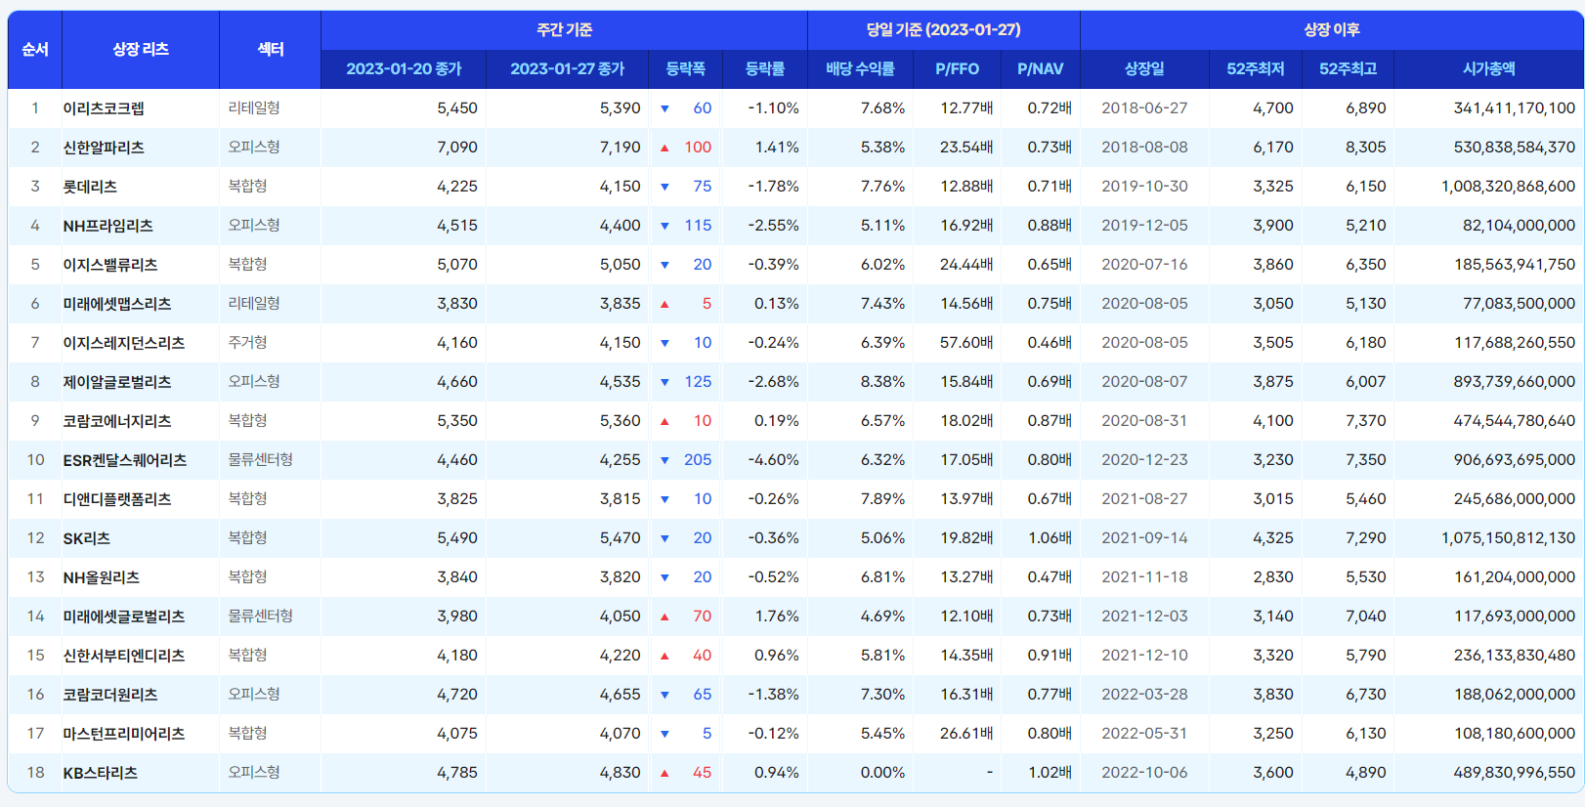The width and height of the screenshot is (1585, 807).
Task: Click the 8.38% dividend yield value
Action: (882, 382)
